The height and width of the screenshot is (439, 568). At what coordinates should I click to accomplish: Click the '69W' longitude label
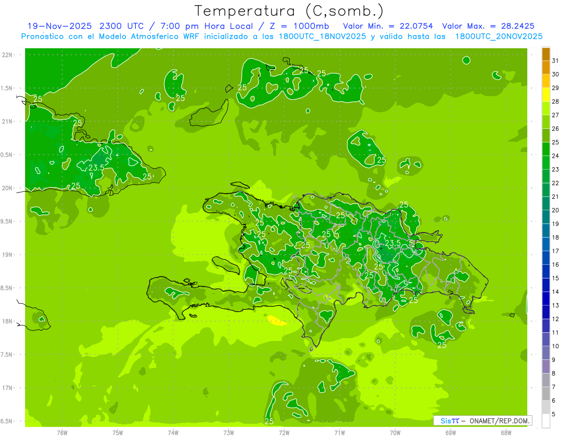point(451,433)
